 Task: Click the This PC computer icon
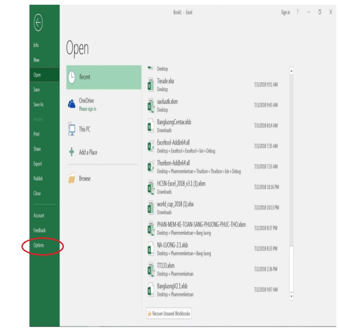pos(72,129)
